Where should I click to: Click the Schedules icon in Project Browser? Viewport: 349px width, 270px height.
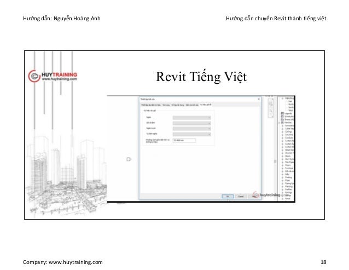[x=282, y=117]
